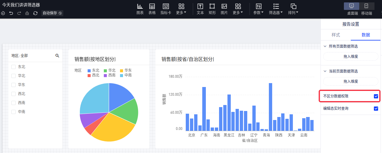Viewport: 382px width, 153px height.
Task: Switch to the 样式 tab
Action: pyautogui.click(x=336, y=35)
